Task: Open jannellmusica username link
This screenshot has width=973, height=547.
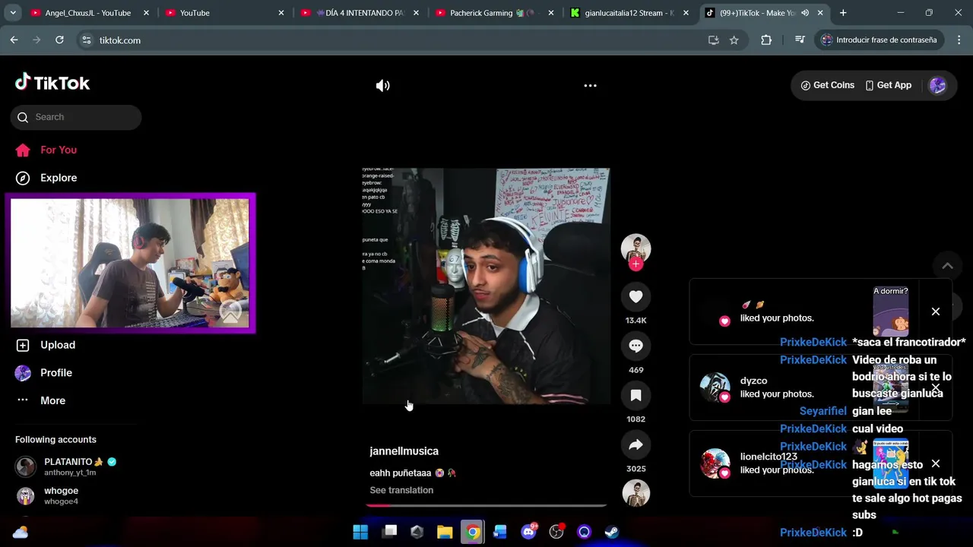Action: click(404, 451)
